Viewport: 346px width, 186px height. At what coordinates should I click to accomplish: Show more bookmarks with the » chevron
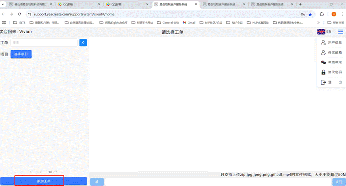pos(318,22)
